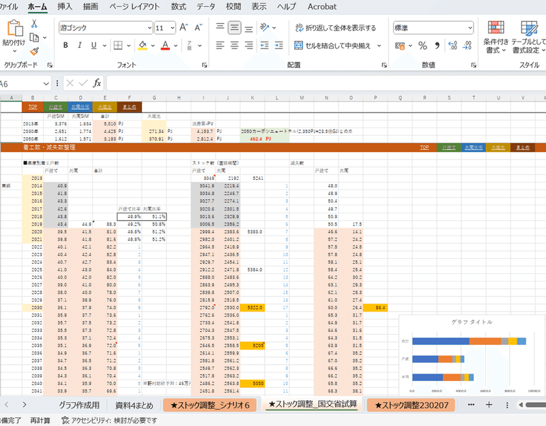546x426 pixels.
Task: Expand Borders dropdown arrow
Action: tap(128, 46)
